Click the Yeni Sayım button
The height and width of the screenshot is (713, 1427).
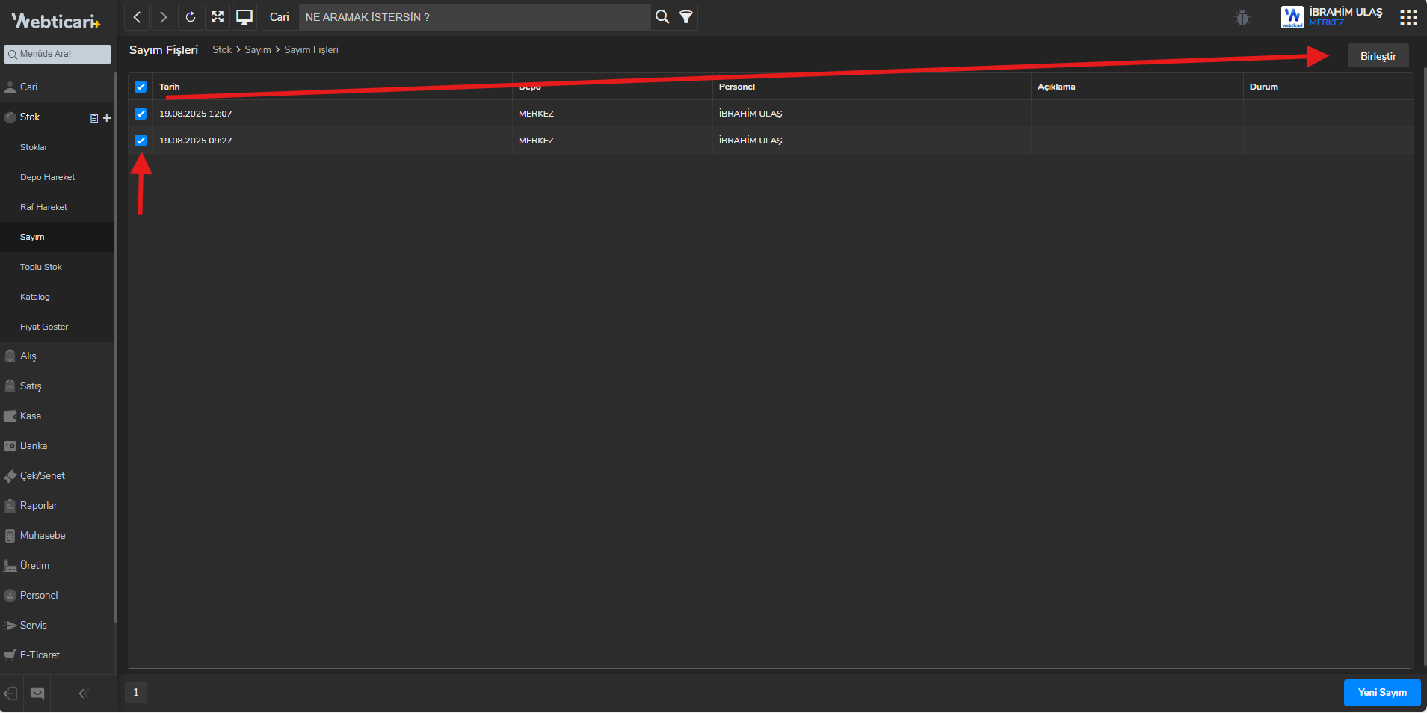click(x=1381, y=693)
